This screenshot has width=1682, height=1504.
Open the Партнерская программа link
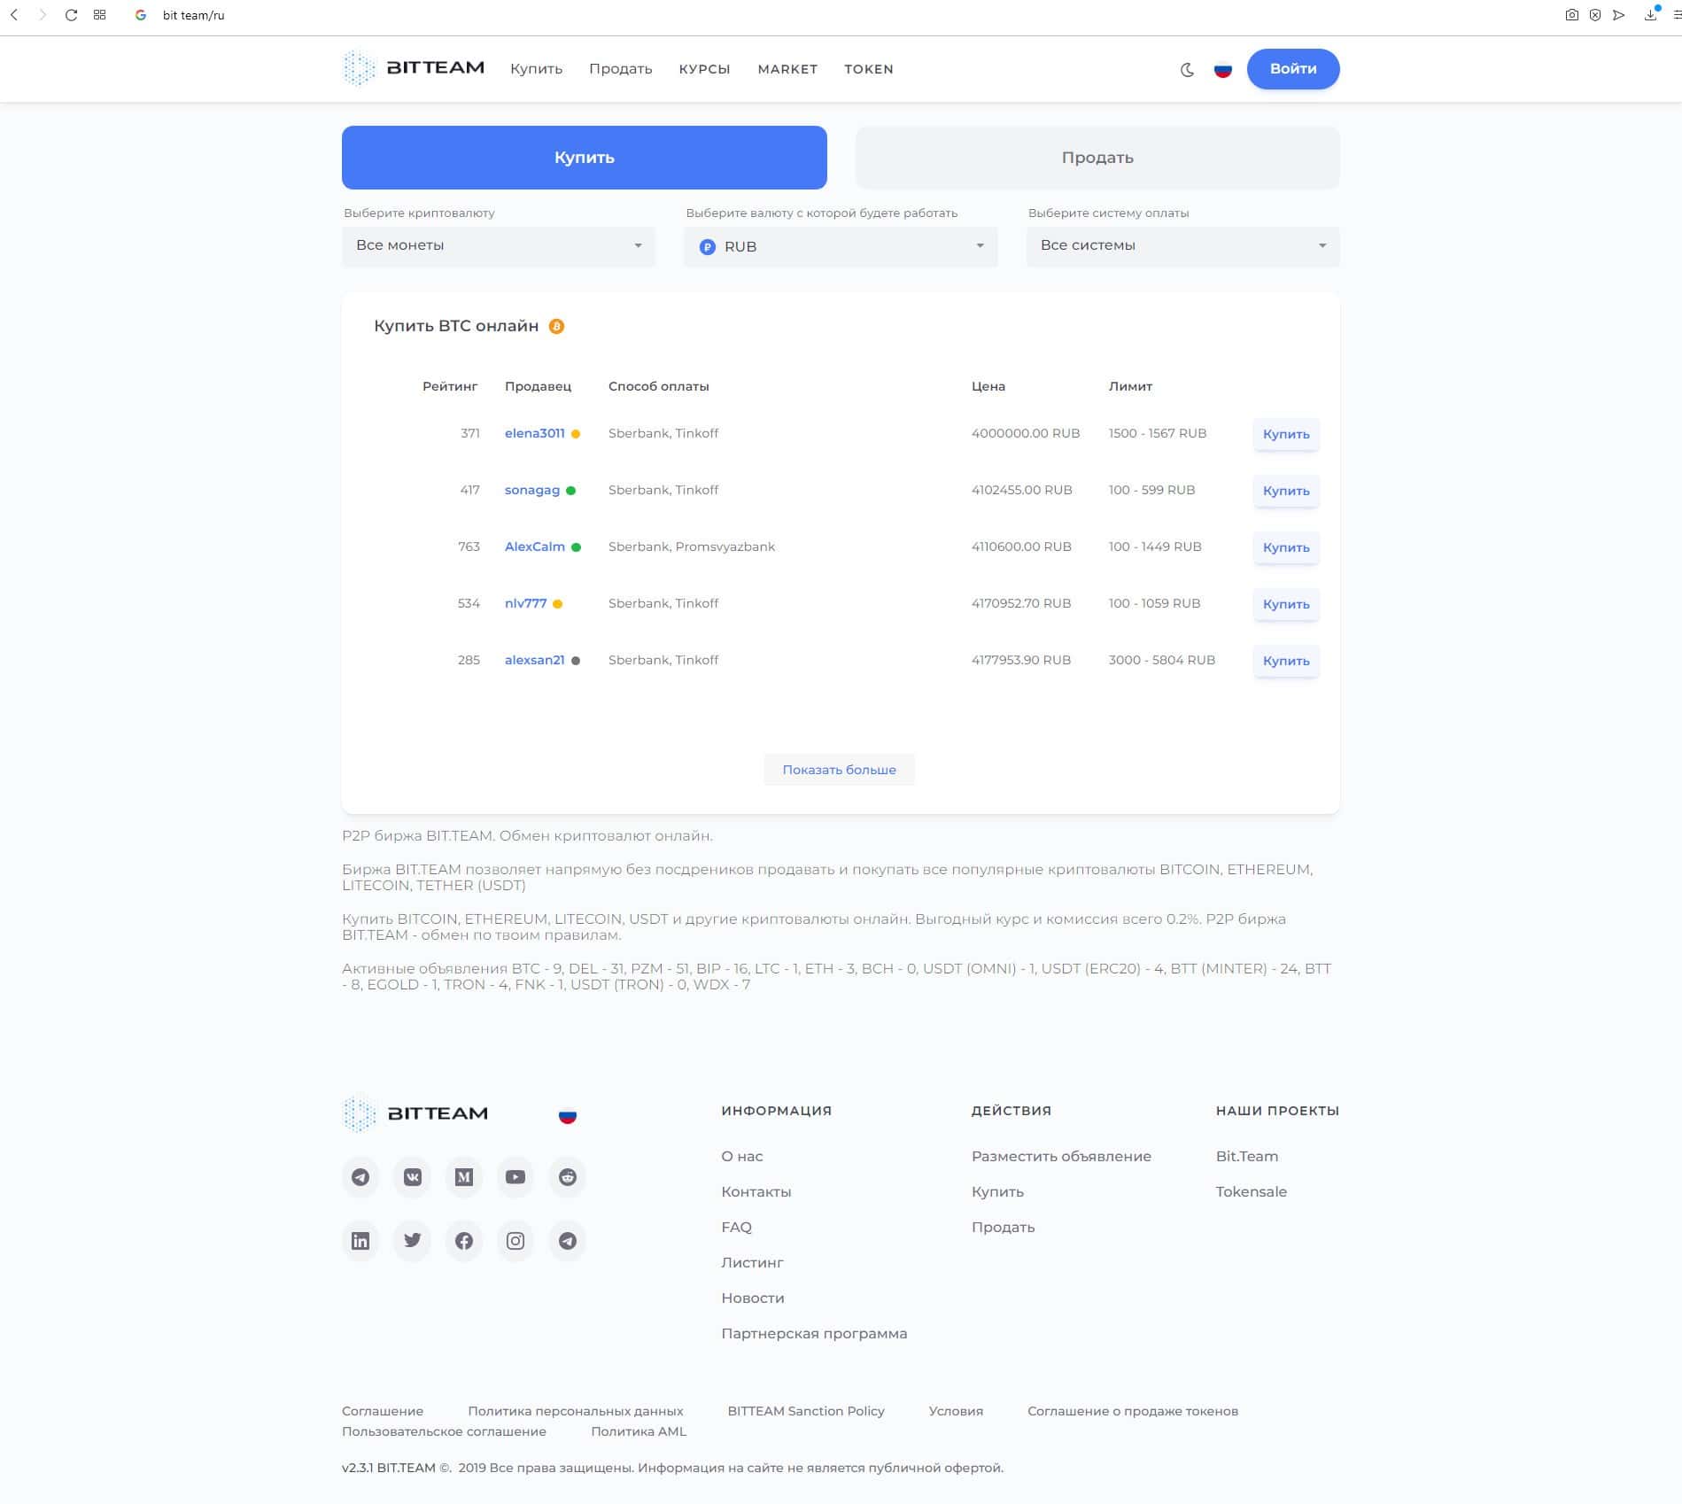pyautogui.click(x=814, y=1333)
